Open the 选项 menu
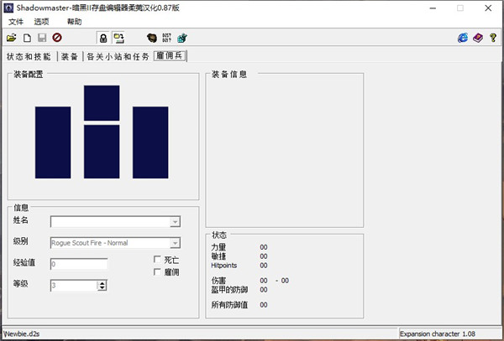This screenshot has width=504, height=341. pos(42,22)
